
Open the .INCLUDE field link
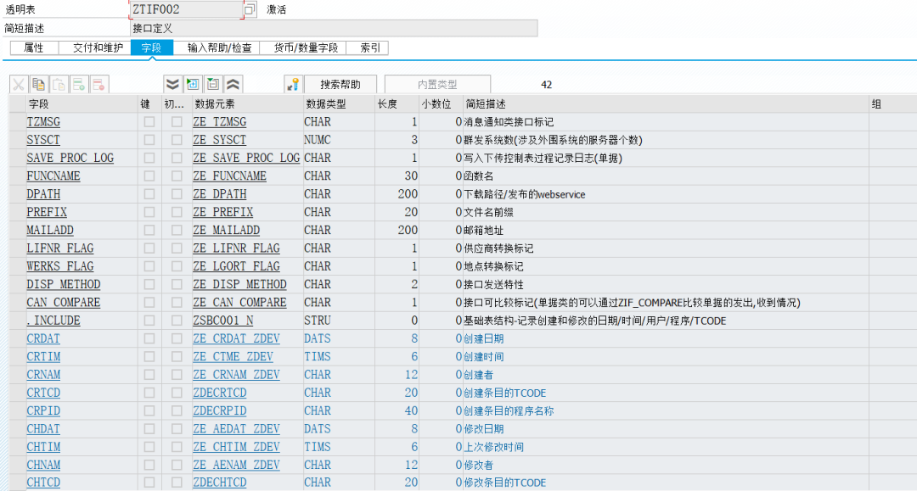click(53, 321)
